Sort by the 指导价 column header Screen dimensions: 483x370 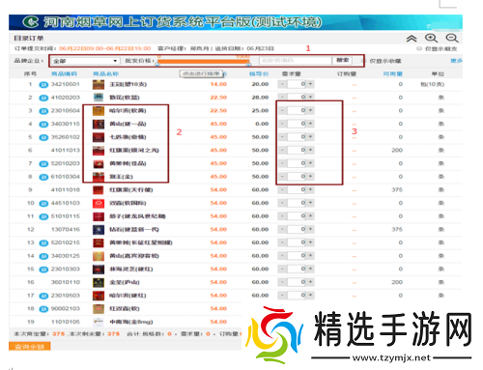pyautogui.click(x=259, y=74)
